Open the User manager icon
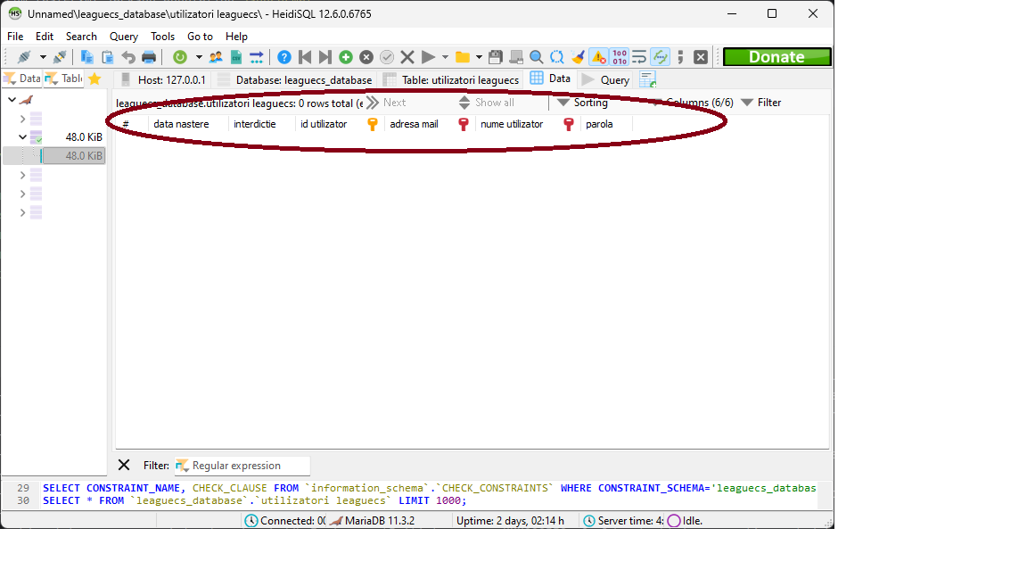The width and height of the screenshot is (1027, 578). point(216,57)
